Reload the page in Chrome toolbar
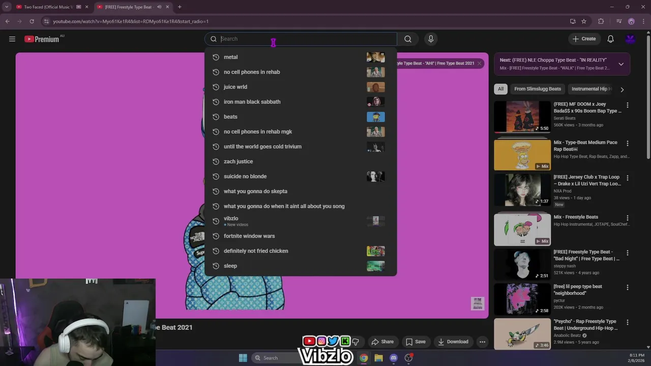This screenshot has width=651, height=366. (32, 21)
